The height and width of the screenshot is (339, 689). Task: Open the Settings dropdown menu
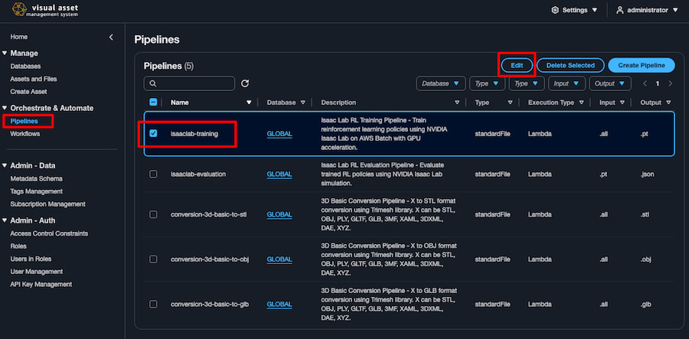574,10
